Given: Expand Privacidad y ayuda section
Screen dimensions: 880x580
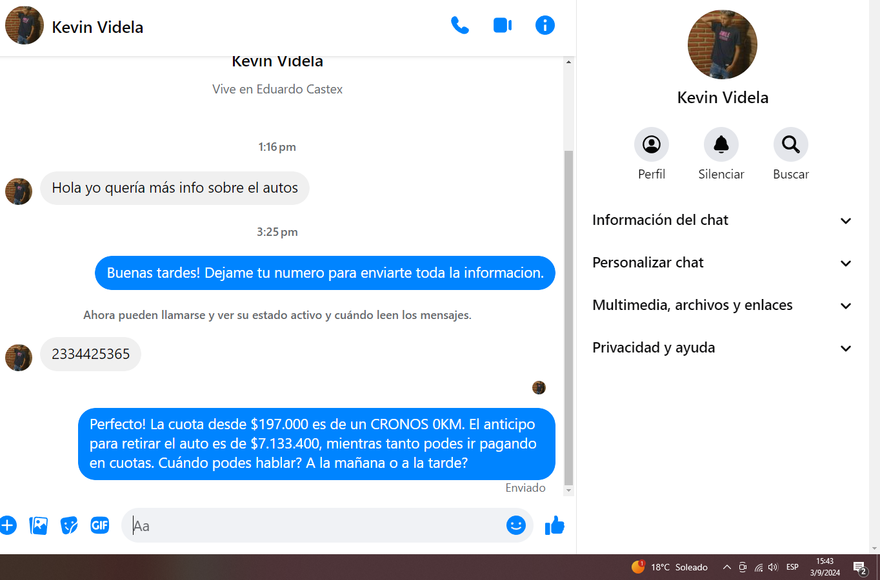Looking at the screenshot, I should [723, 348].
